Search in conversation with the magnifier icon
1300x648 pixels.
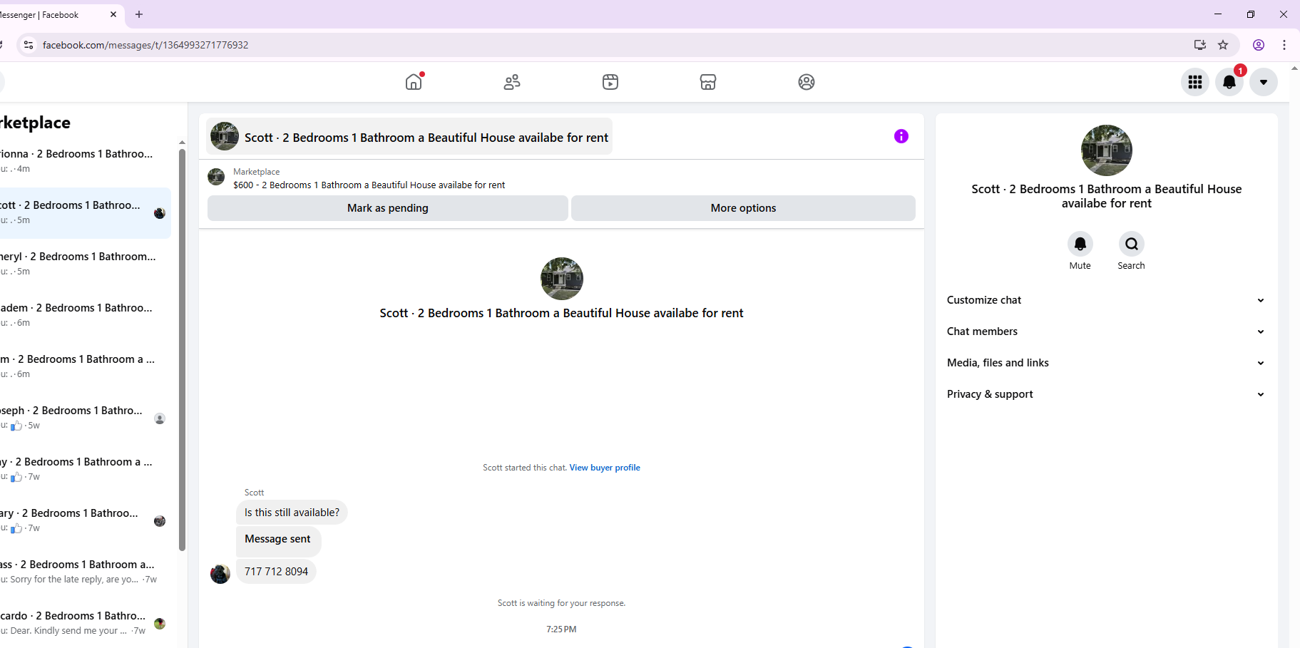(1132, 245)
